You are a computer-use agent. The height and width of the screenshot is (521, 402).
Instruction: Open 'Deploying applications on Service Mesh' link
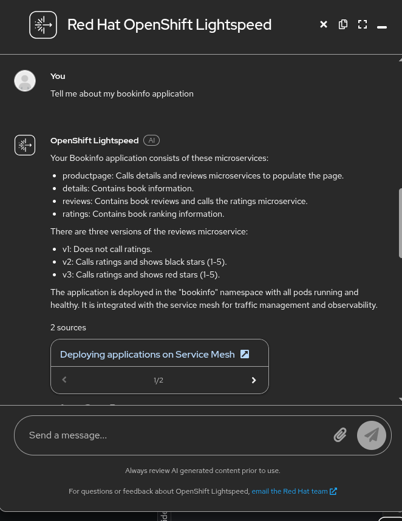147,355
